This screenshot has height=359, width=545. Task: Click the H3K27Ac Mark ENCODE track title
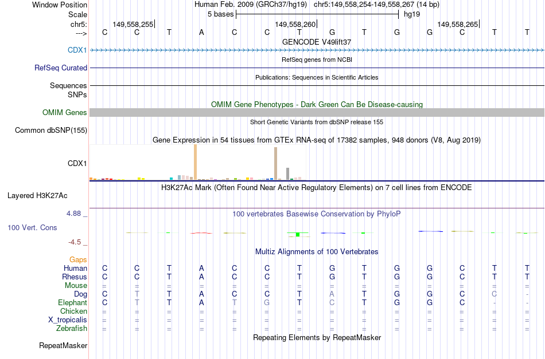coord(317,188)
